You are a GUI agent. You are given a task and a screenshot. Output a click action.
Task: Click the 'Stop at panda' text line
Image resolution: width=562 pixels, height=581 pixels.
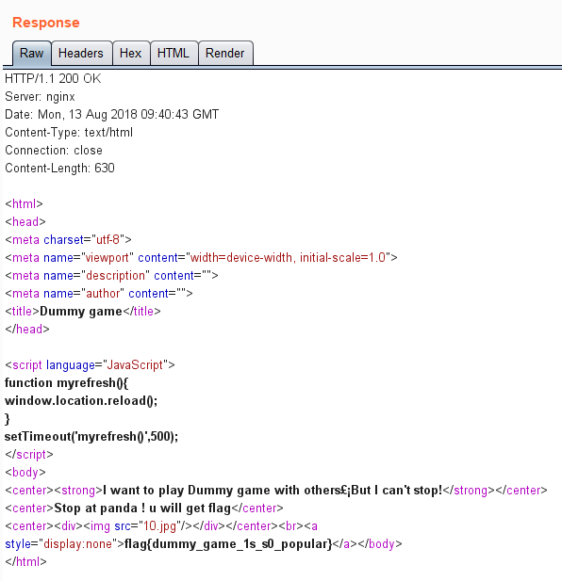pyautogui.click(x=142, y=508)
